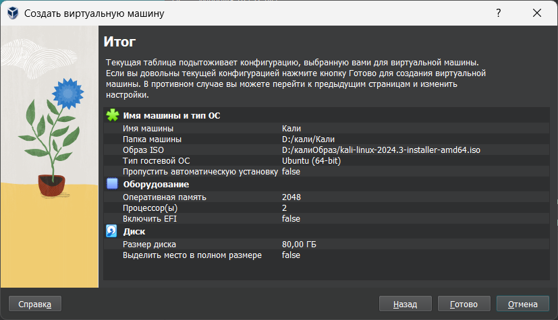The height and width of the screenshot is (320, 558).
Task: Go back with the Назад button
Action: tap(406, 304)
